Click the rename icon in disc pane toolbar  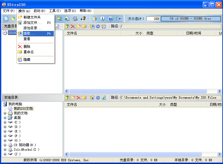click(84, 26)
